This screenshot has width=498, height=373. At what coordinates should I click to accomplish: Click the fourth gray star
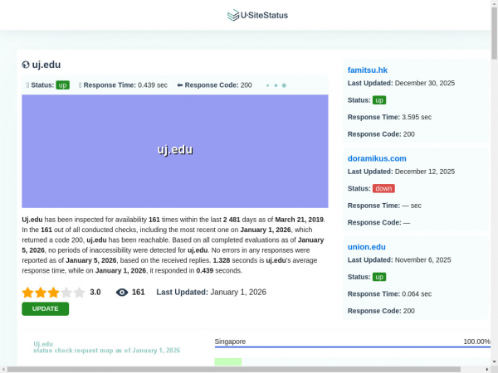(x=66, y=292)
